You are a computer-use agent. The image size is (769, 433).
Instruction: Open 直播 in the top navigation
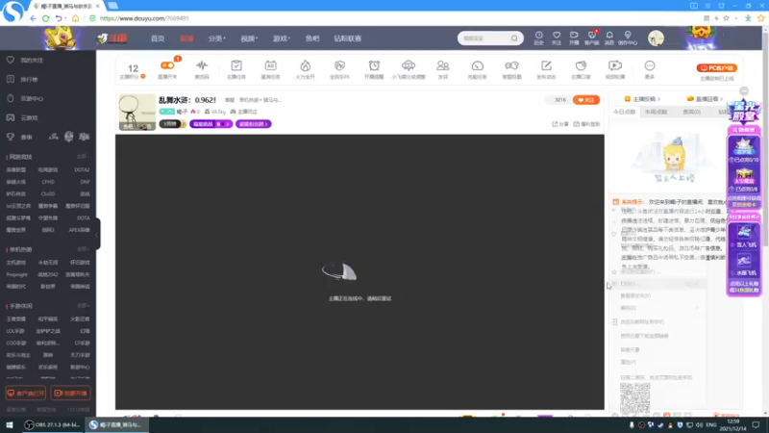(186, 38)
